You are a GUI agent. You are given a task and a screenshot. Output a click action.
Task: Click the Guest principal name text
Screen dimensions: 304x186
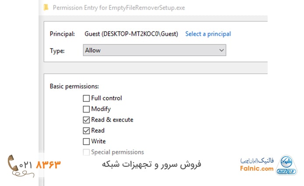click(131, 34)
